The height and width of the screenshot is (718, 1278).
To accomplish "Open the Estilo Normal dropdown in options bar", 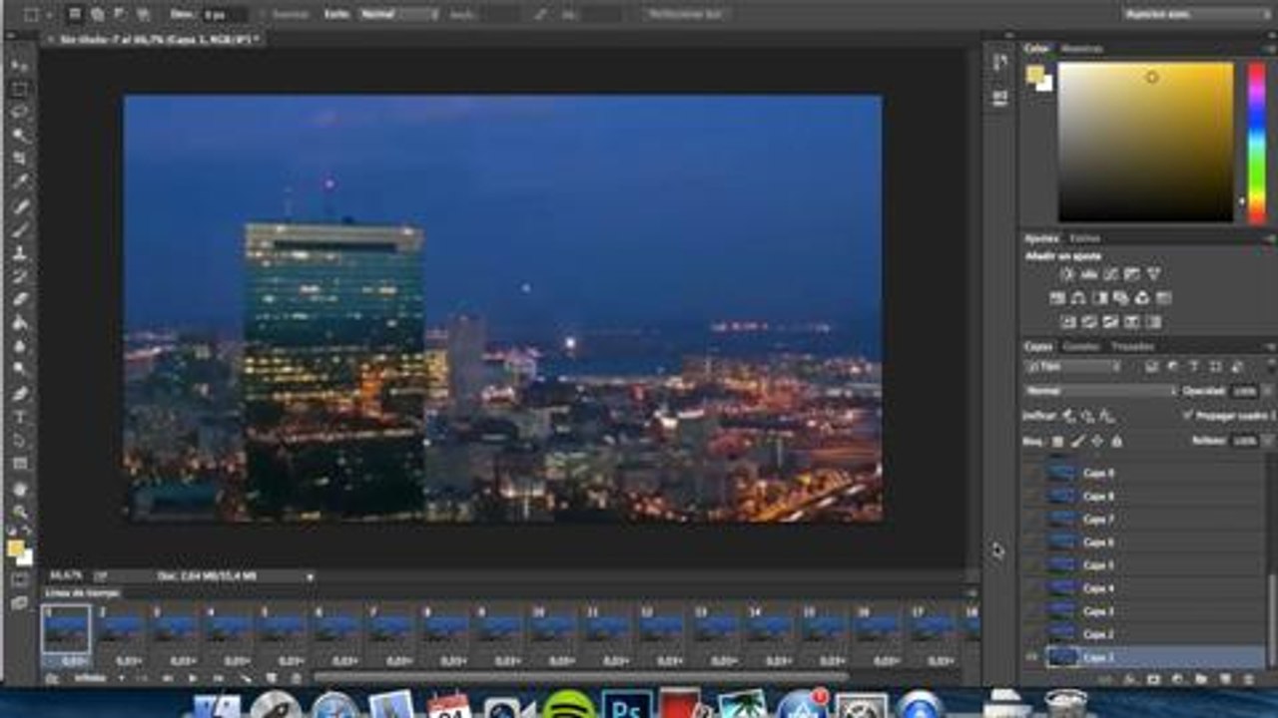I will (397, 15).
